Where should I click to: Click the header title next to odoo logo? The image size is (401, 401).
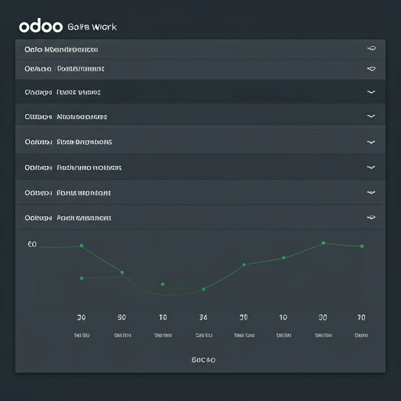click(x=92, y=27)
